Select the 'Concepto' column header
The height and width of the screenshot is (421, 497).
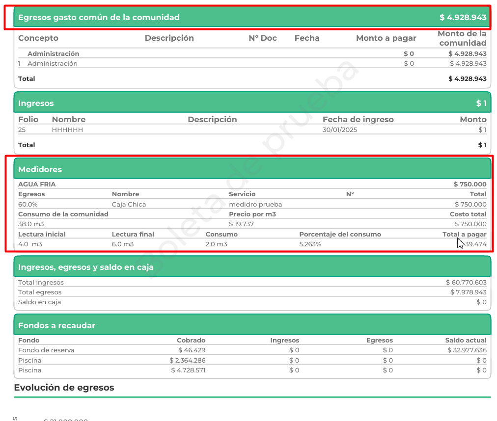point(38,38)
